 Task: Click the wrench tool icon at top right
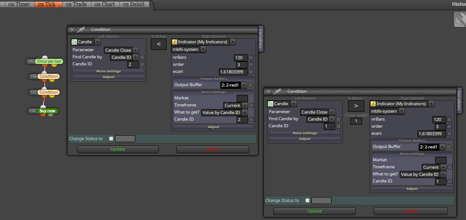460,19
